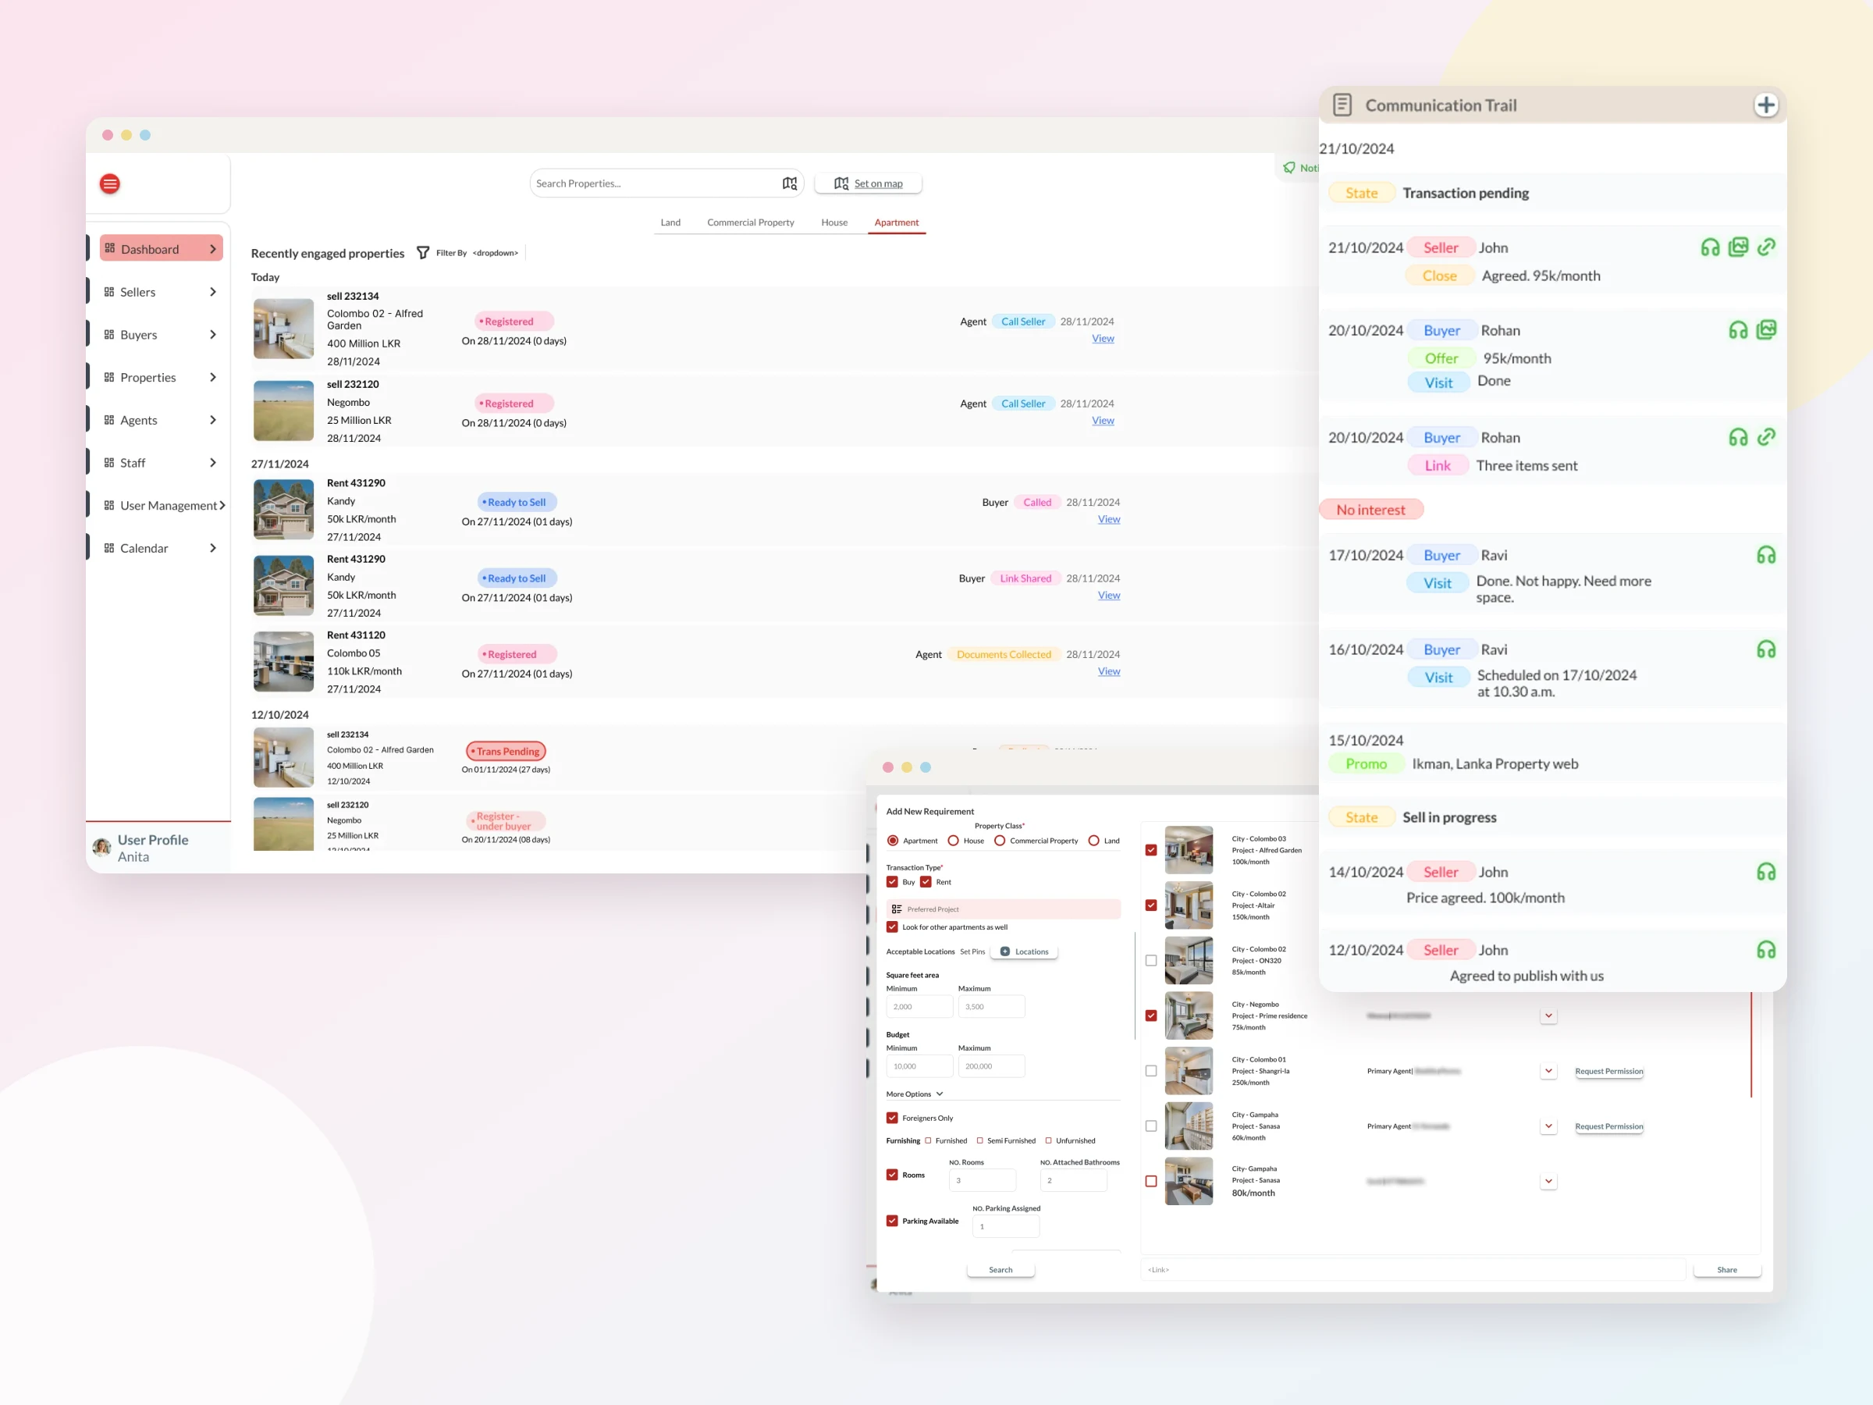Viewport: 1873px width, 1405px height.
Task: Click the list icon in Preferred Project field
Action: coord(897,909)
